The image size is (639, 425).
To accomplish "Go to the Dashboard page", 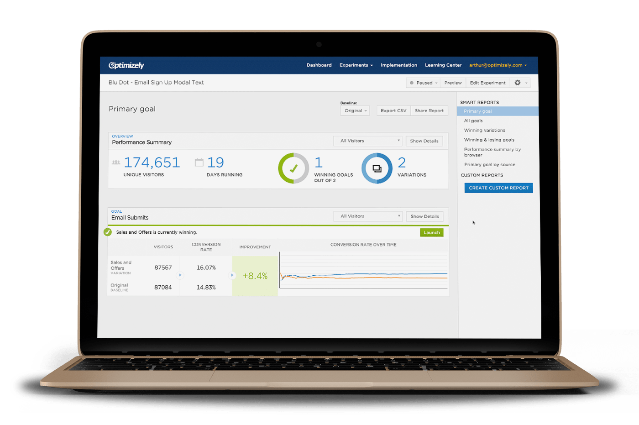I will pos(319,65).
